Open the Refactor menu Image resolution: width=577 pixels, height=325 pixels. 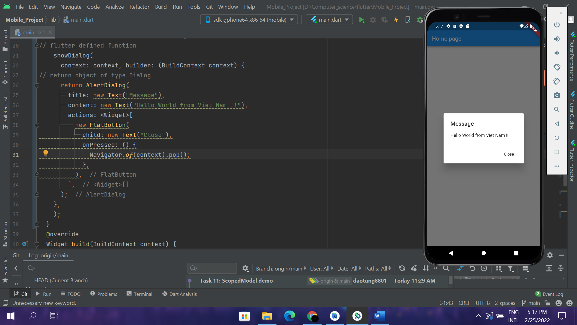pyautogui.click(x=139, y=7)
